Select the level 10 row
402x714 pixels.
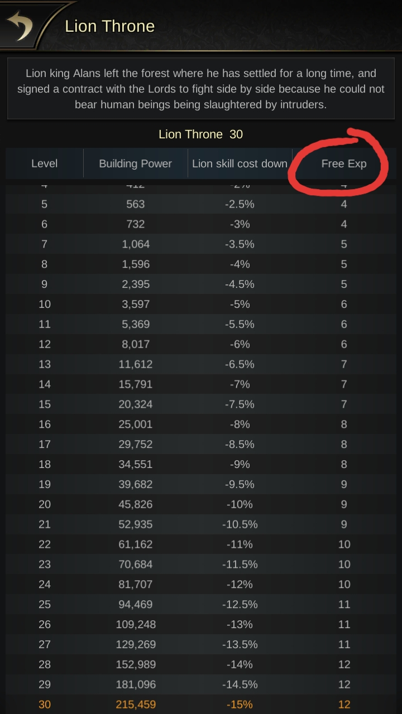coord(201,304)
